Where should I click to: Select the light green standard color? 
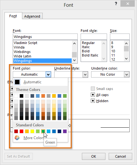38,131
